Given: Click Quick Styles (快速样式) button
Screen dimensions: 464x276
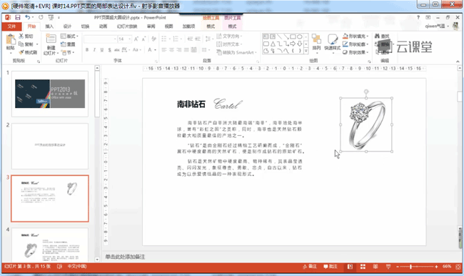Looking at the screenshot, I should (x=333, y=44).
